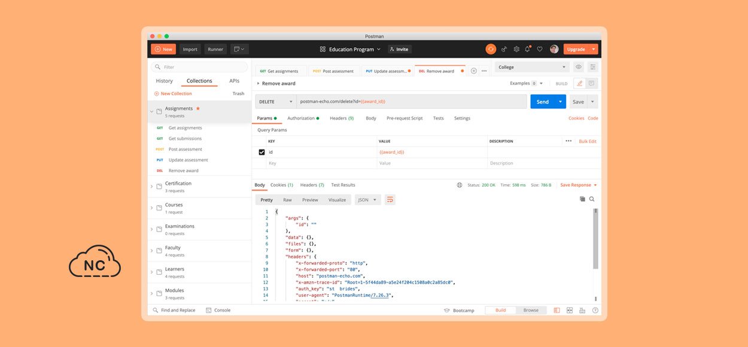
Task: Toggle the sidebar layout icon in status bar
Action: [x=557, y=310]
